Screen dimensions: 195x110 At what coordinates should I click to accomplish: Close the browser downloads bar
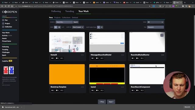click(x=193, y=107)
